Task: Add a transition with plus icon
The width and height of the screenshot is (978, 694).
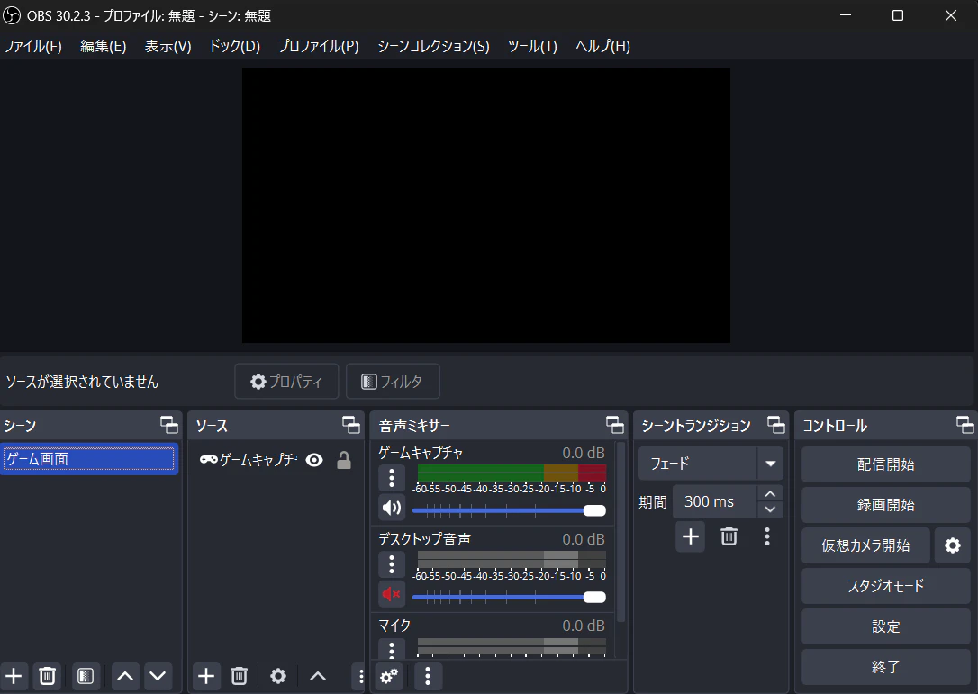Action: click(691, 536)
